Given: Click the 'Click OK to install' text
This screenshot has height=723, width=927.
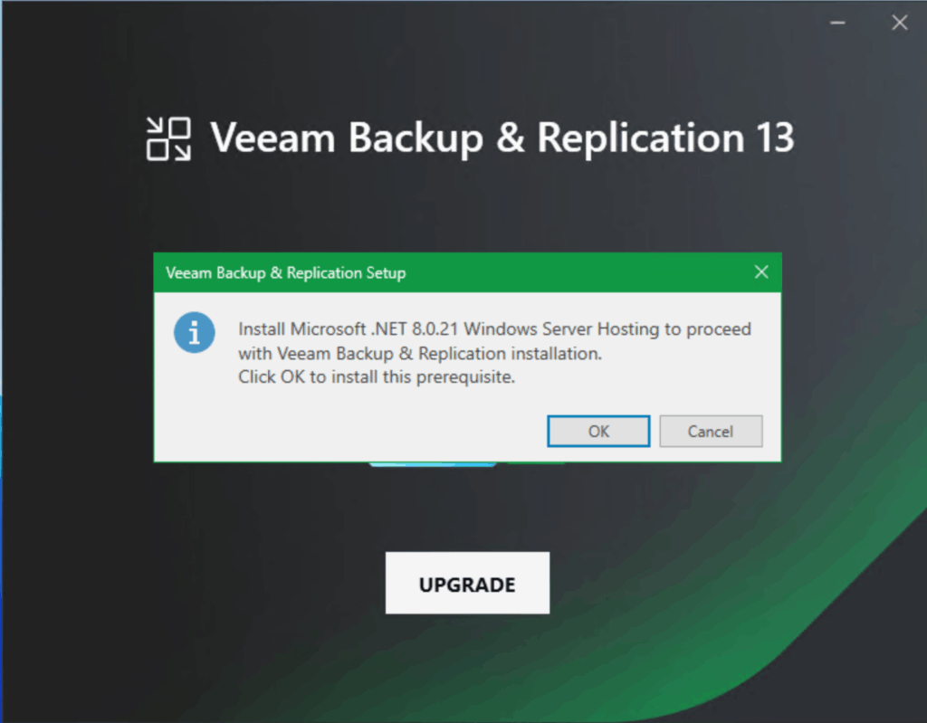Looking at the screenshot, I should [377, 377].
